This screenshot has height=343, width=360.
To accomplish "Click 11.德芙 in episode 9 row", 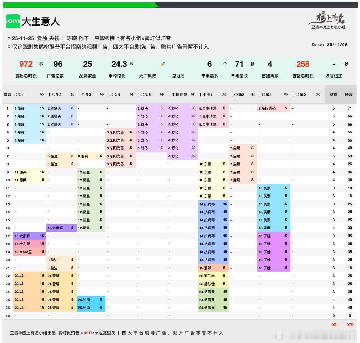I will [30, 172].
